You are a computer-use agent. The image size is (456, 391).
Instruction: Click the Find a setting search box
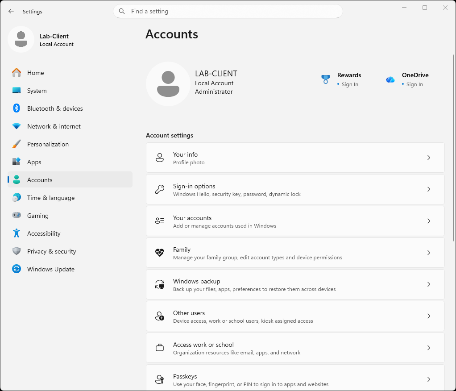pyautogui.click(x=228, y=11)
